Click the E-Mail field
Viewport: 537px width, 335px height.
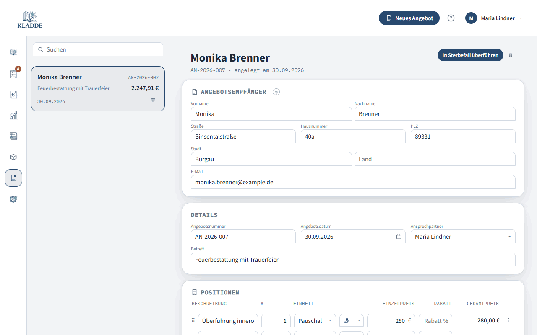(353, 182)
